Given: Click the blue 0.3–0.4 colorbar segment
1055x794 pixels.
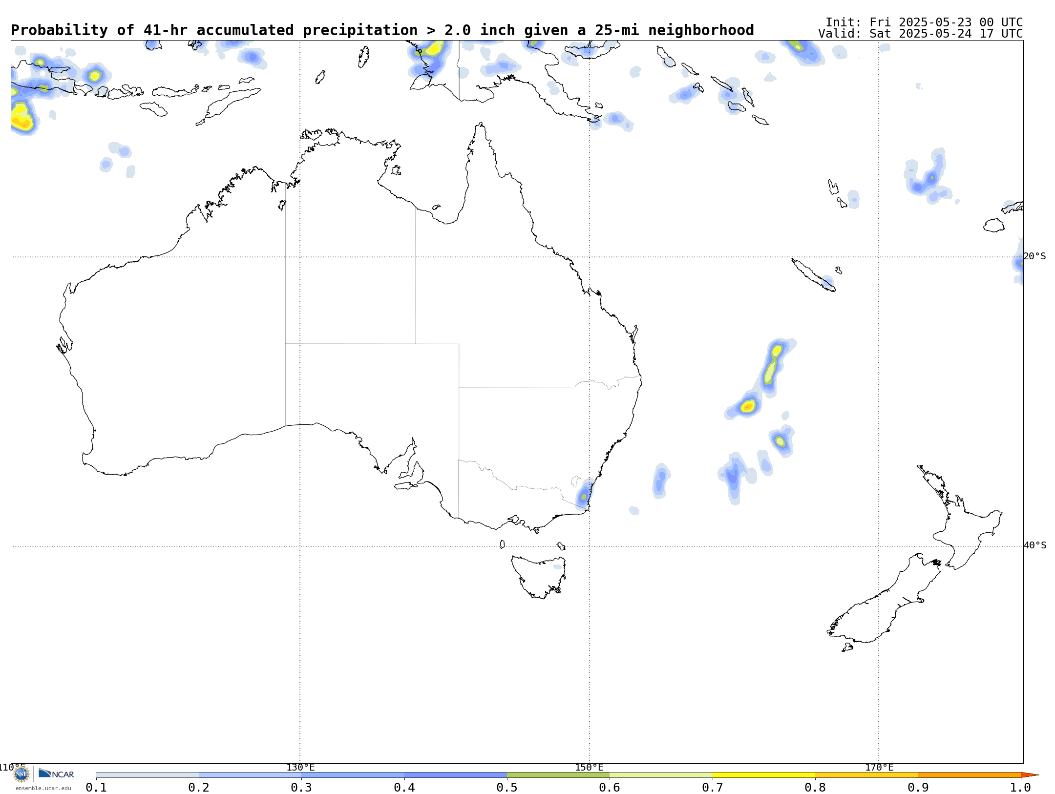Looking at the screenshot, I should [x=353, y=775].
